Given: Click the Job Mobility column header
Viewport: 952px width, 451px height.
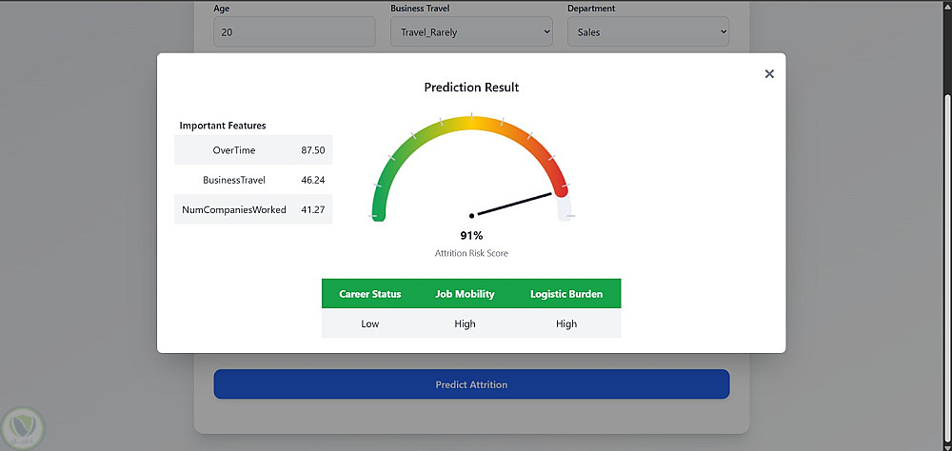Looking at the screenshot, I should 466,294.
